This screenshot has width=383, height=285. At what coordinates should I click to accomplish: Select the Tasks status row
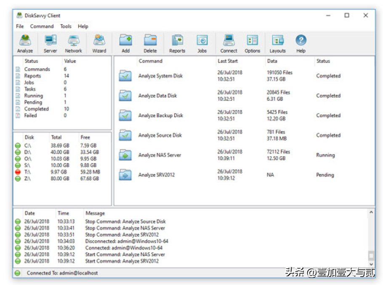pyautogui.click(x=62, y=89)
